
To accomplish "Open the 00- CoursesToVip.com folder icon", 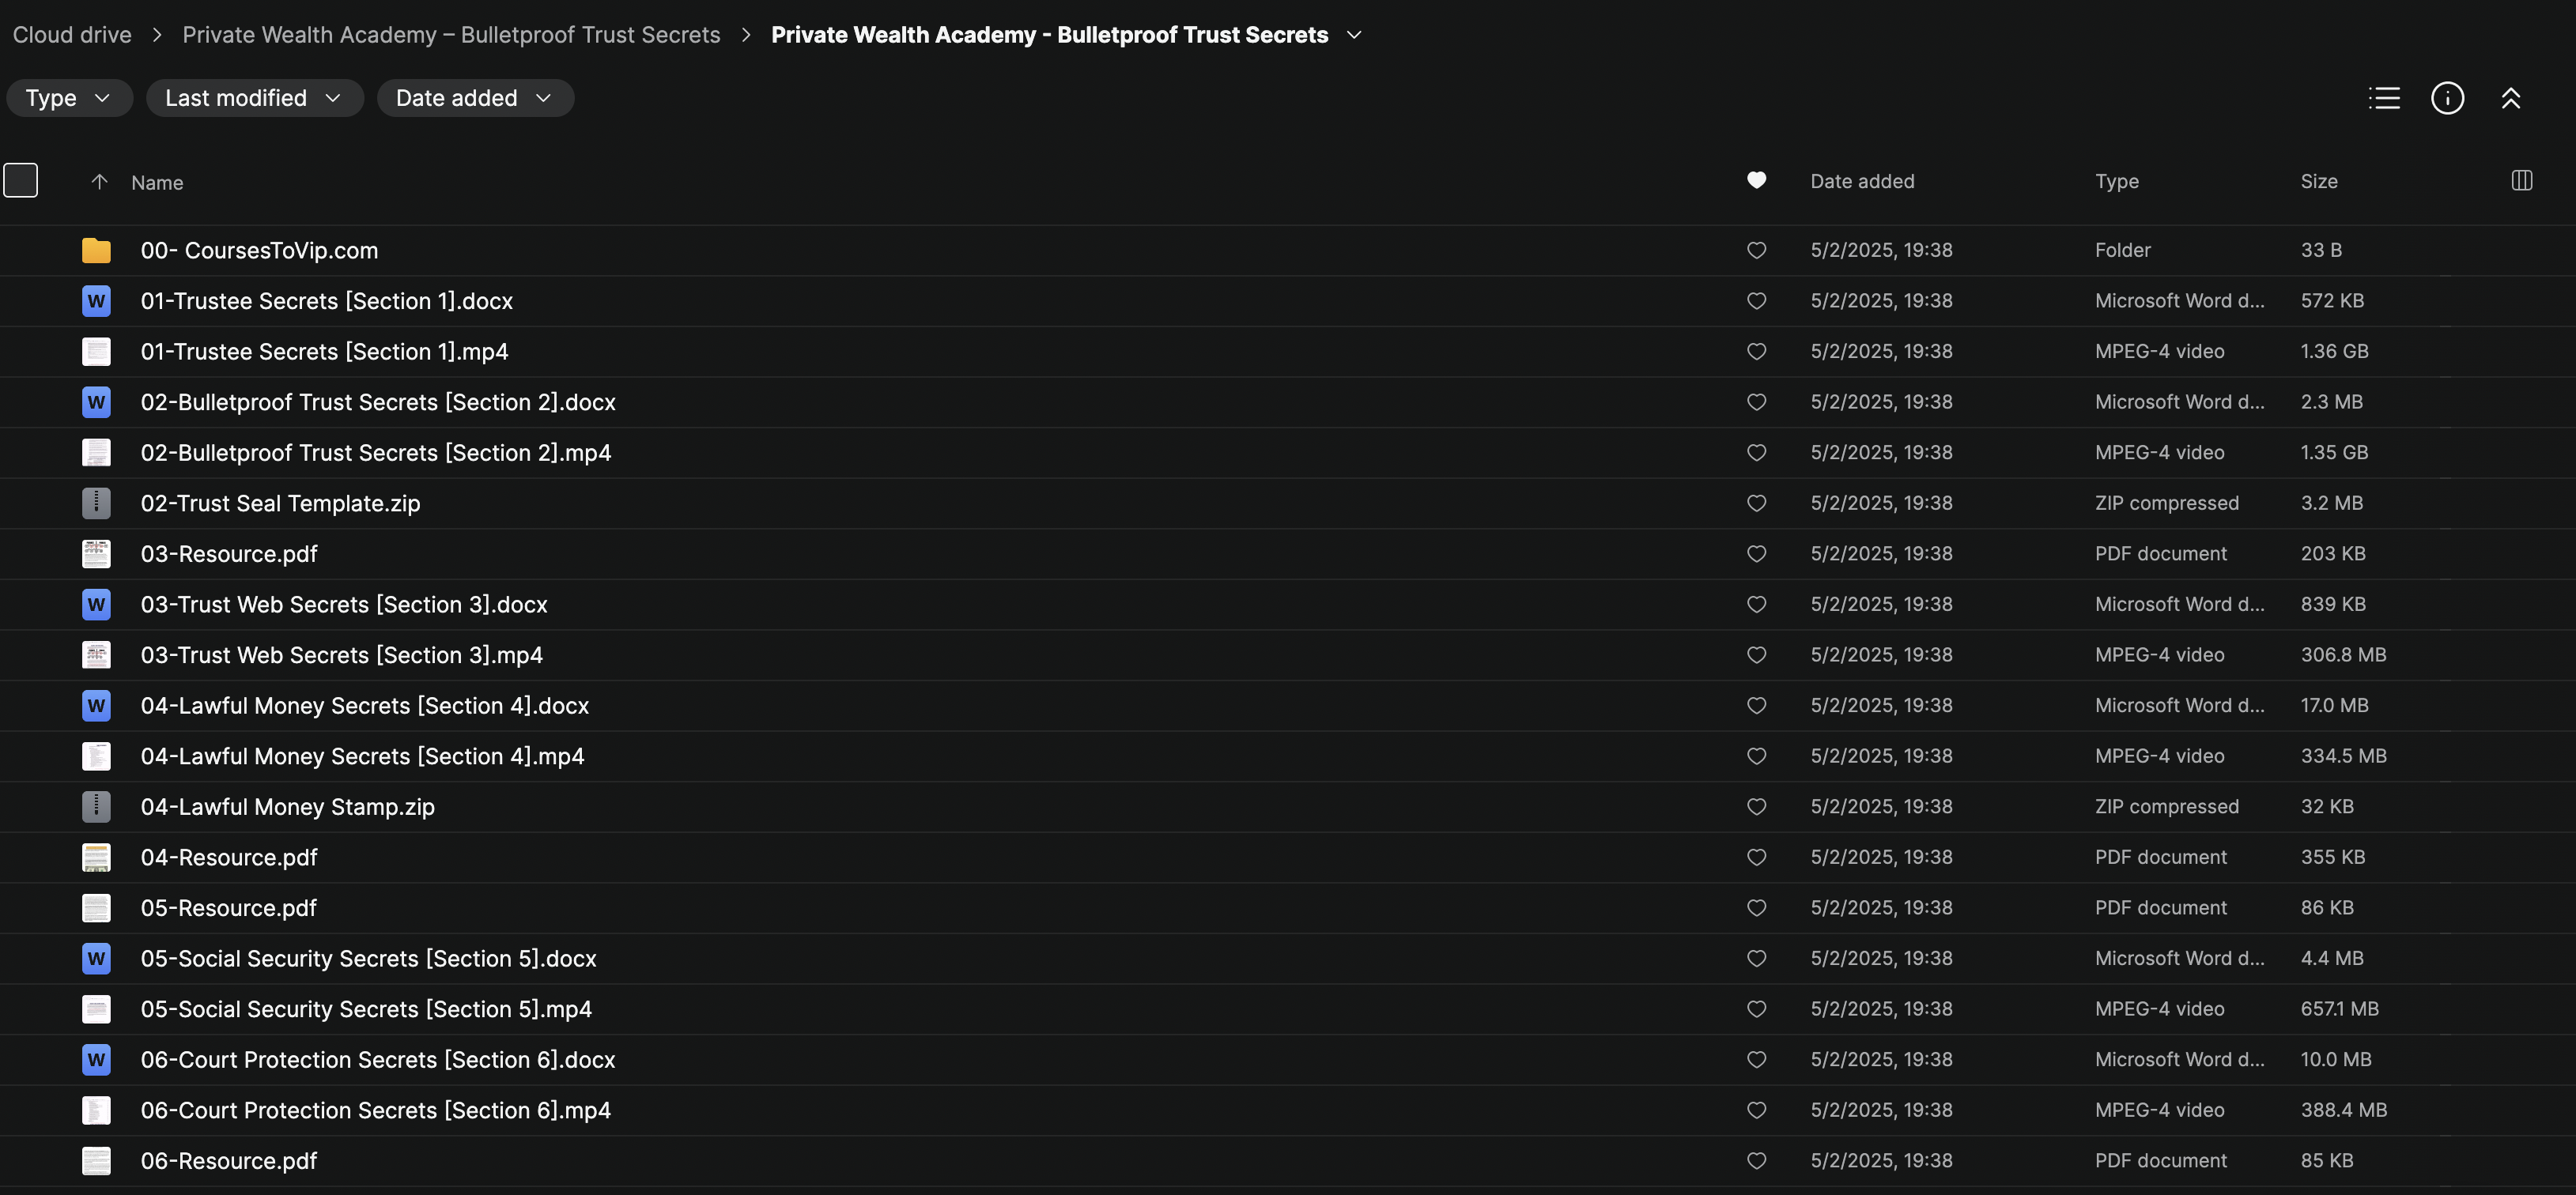I will tap(96, 250).
